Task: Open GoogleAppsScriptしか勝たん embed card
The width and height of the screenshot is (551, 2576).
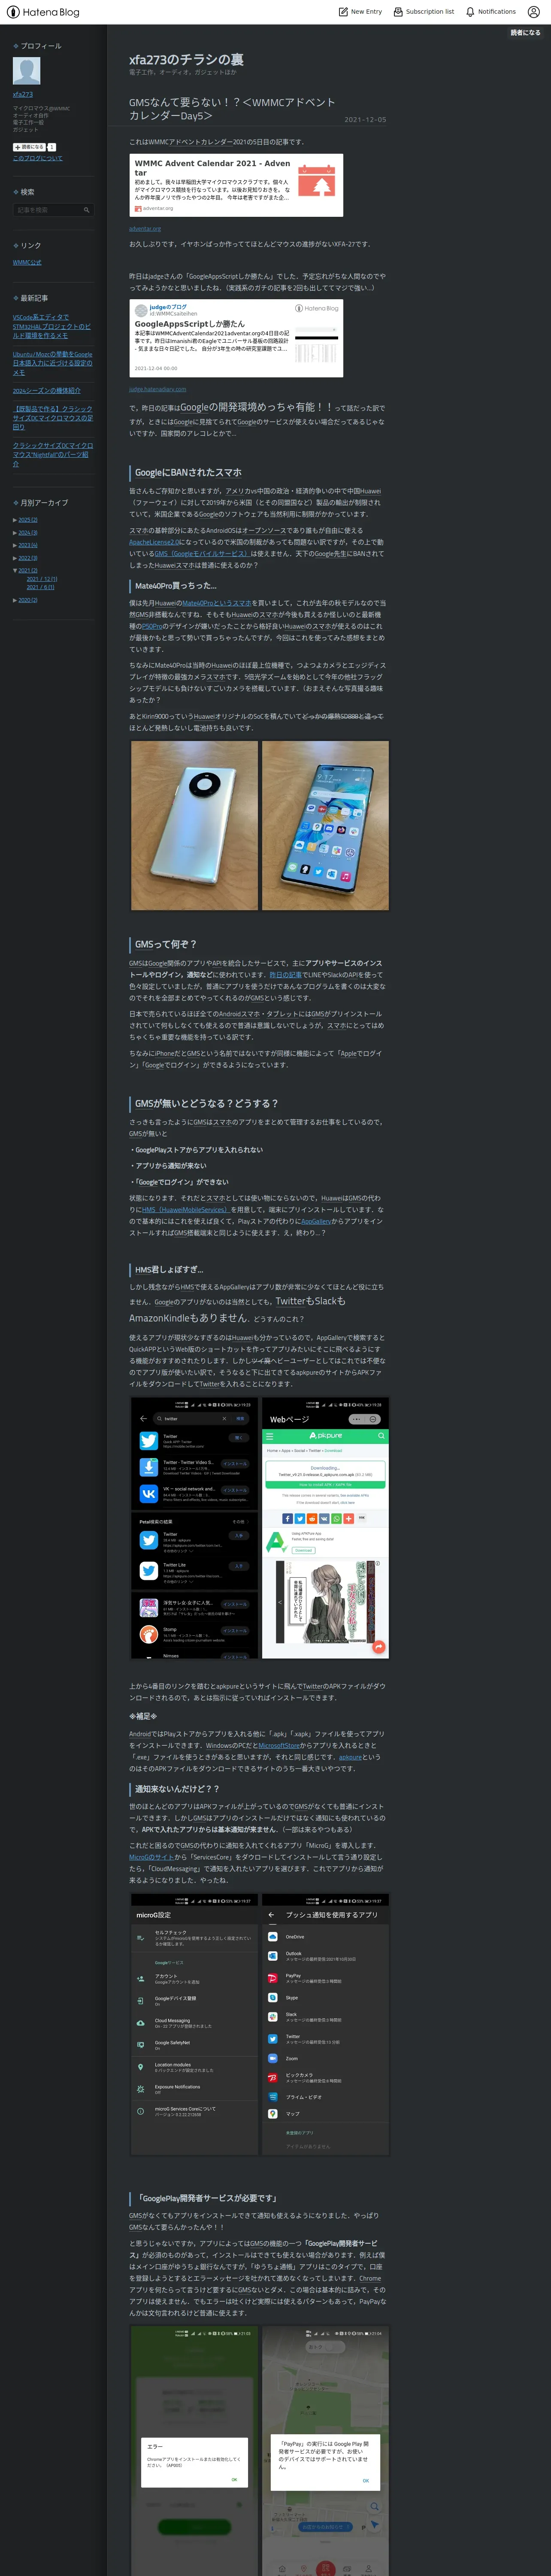Action: pyautogui.click(x=236, y=338)
